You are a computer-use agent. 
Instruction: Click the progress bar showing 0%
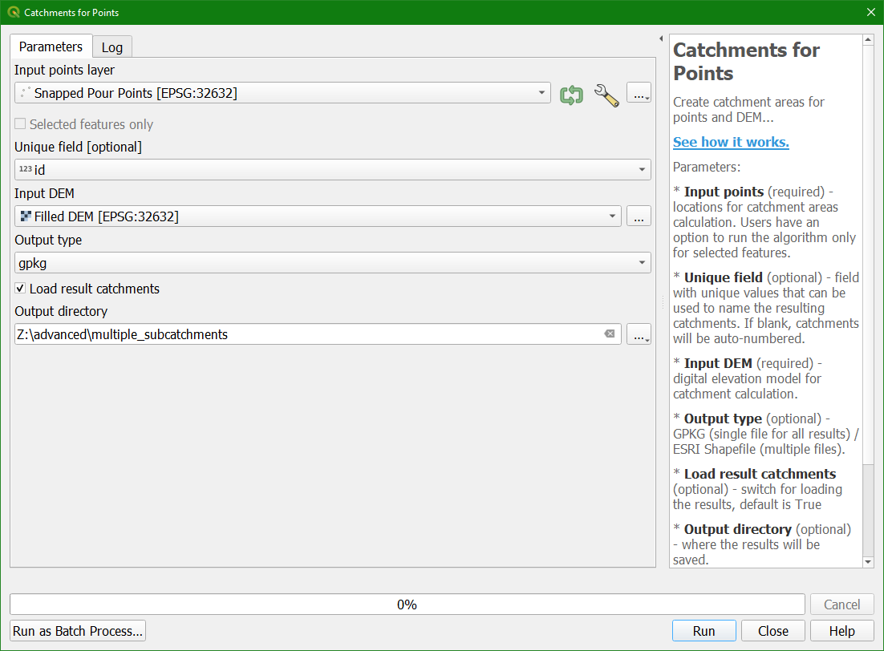(405, 604)
